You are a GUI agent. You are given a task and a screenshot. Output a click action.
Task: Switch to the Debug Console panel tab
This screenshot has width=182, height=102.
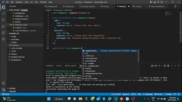(71, 66)
